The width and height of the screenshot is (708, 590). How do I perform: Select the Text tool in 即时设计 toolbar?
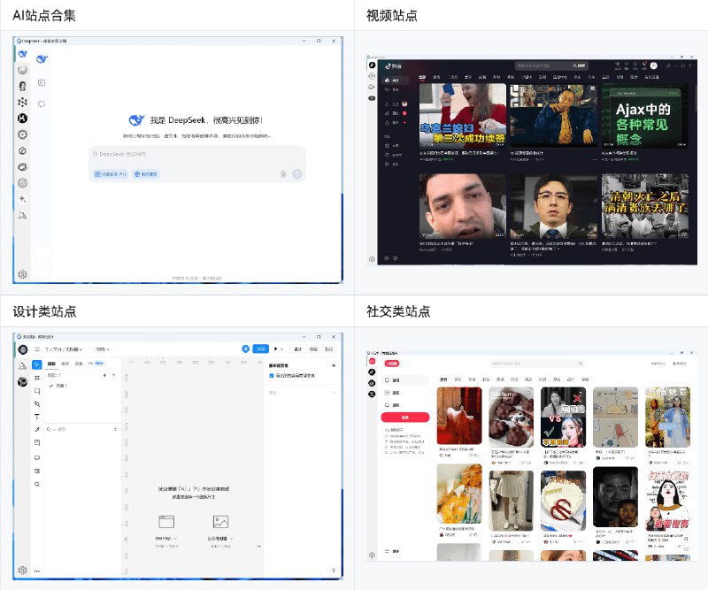coord(35,416)
